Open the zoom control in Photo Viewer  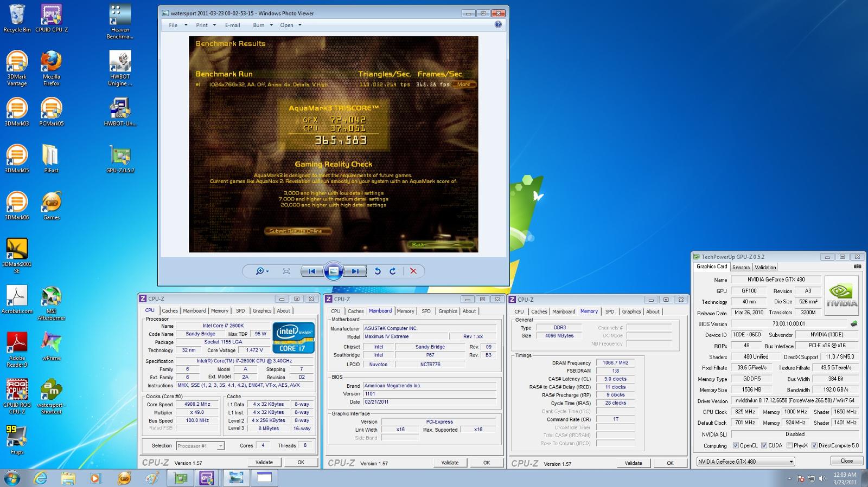(x=263, y=271)
